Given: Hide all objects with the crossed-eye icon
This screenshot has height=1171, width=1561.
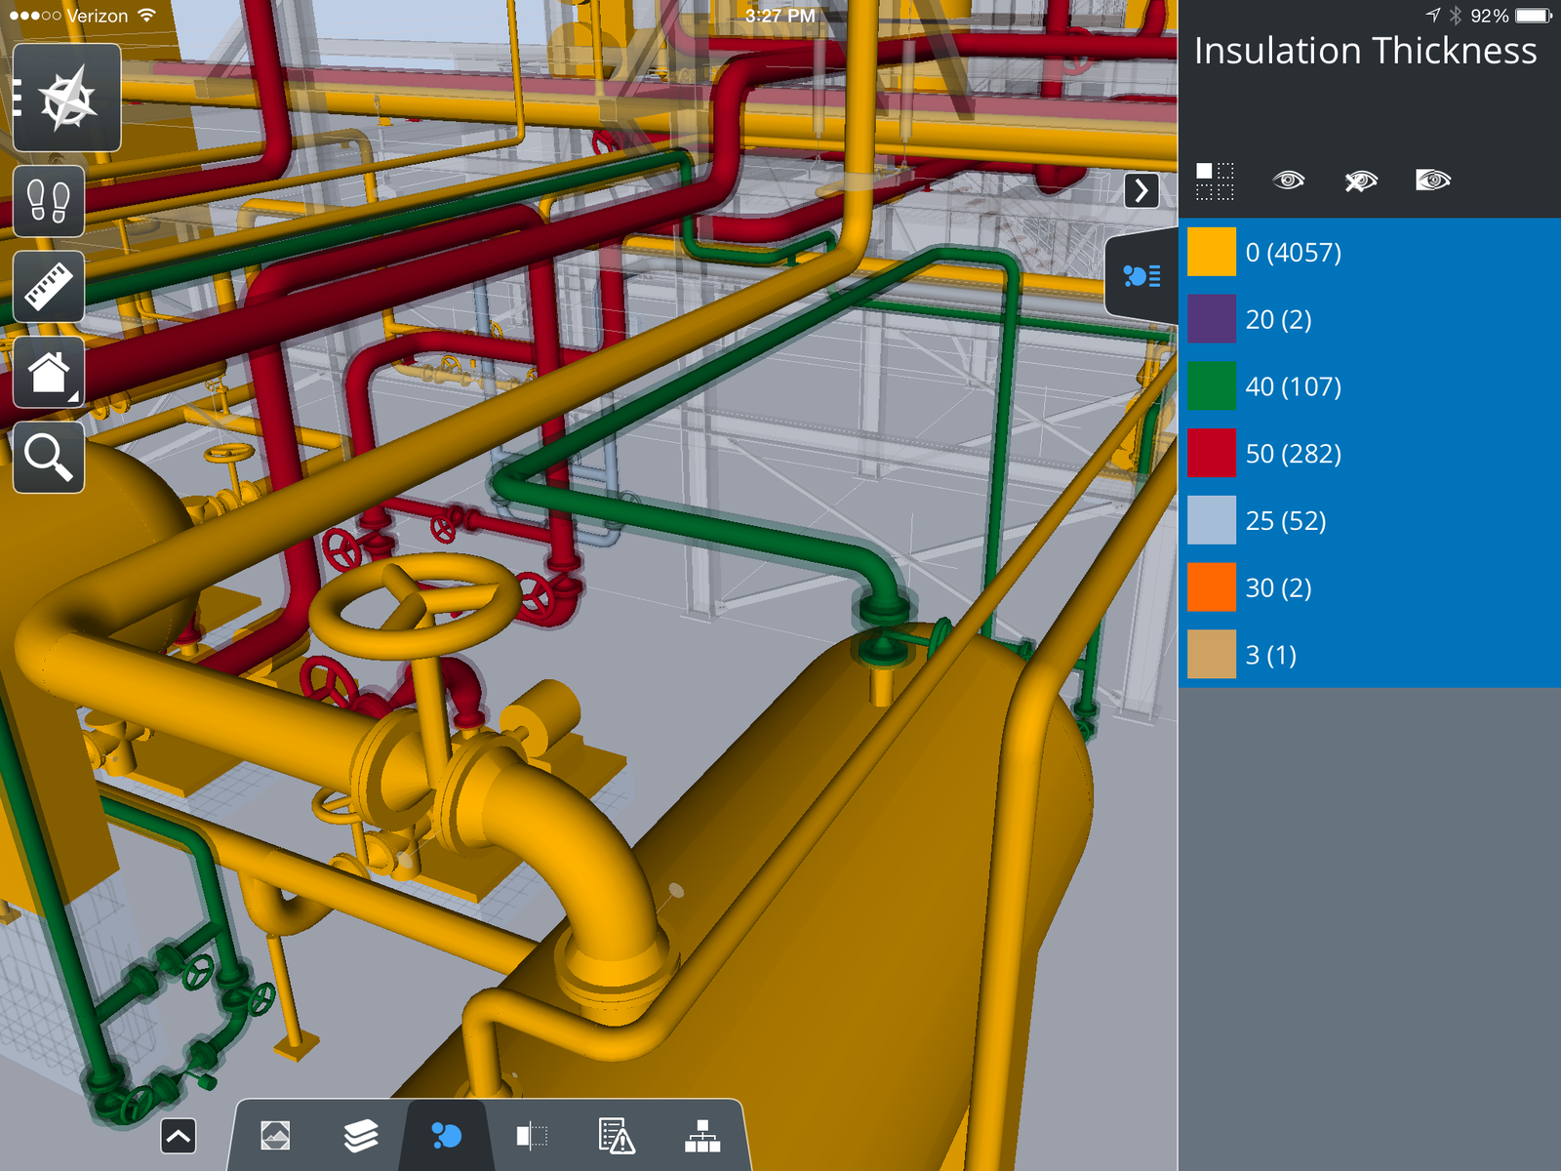Looking at the screenshot, I should [1359, 181].
